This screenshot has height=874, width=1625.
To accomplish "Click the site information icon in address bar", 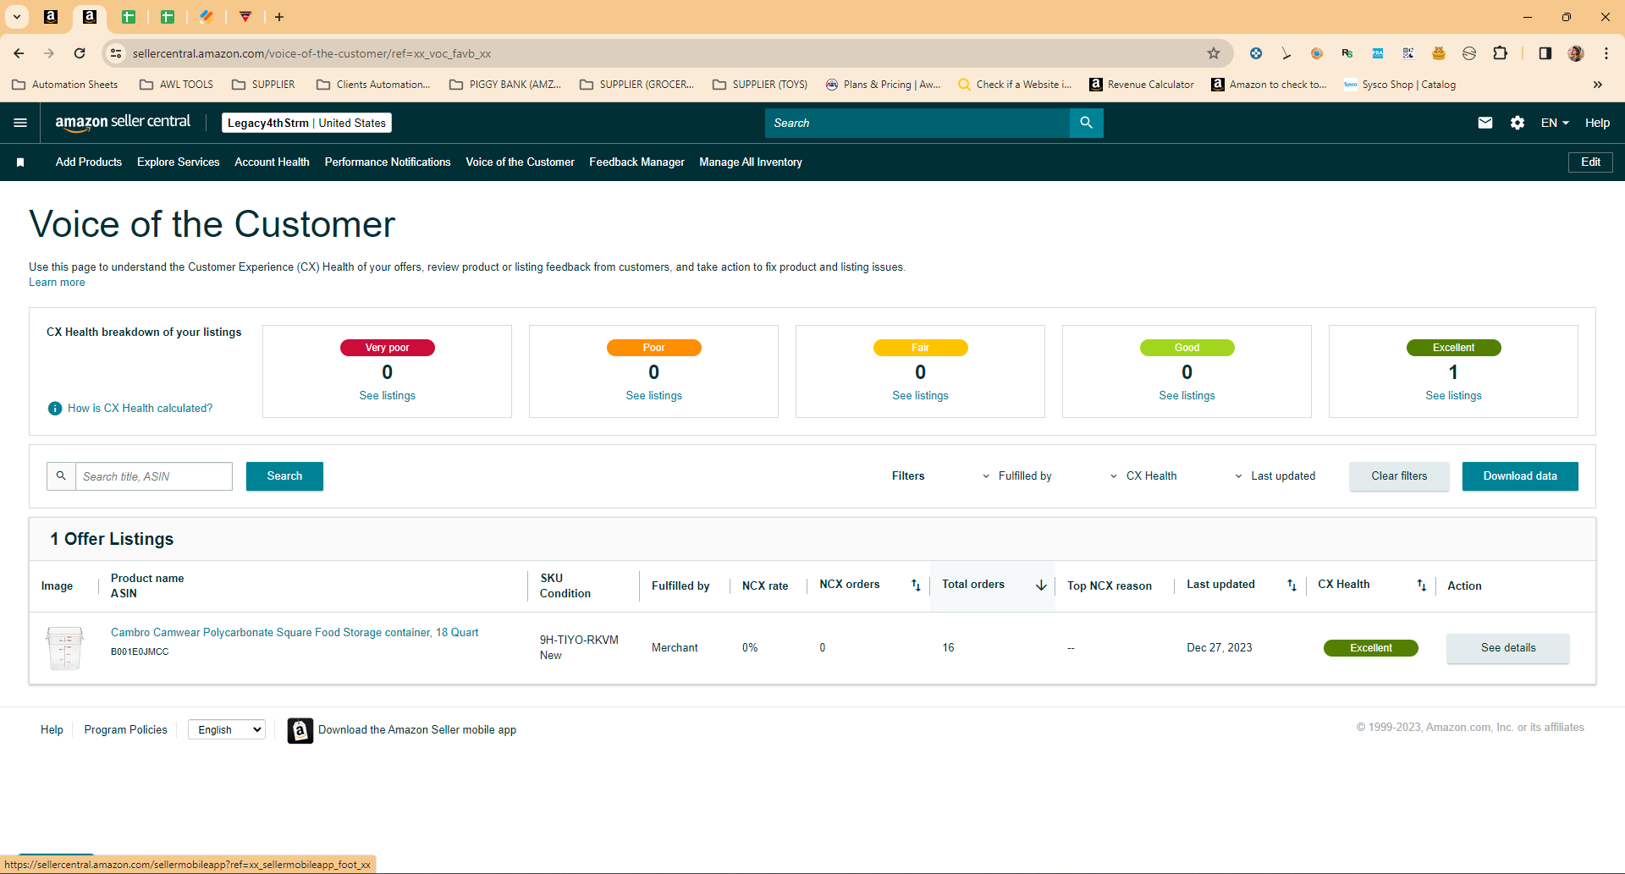I will click(x=117, y=53).
